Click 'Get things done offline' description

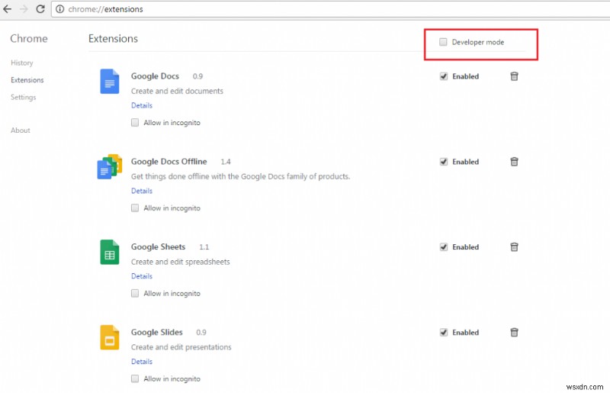pos(240,176)
